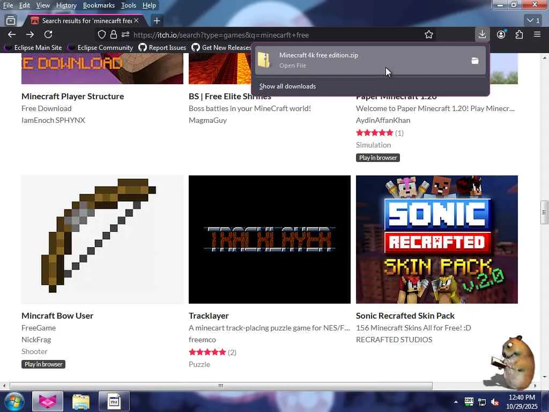The height and width of the screenshot is (412, 549).
Task: Close the search results tab
Action: (136, 21)
